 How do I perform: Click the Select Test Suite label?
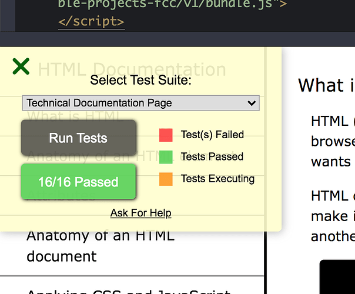(x=140, y=80)
